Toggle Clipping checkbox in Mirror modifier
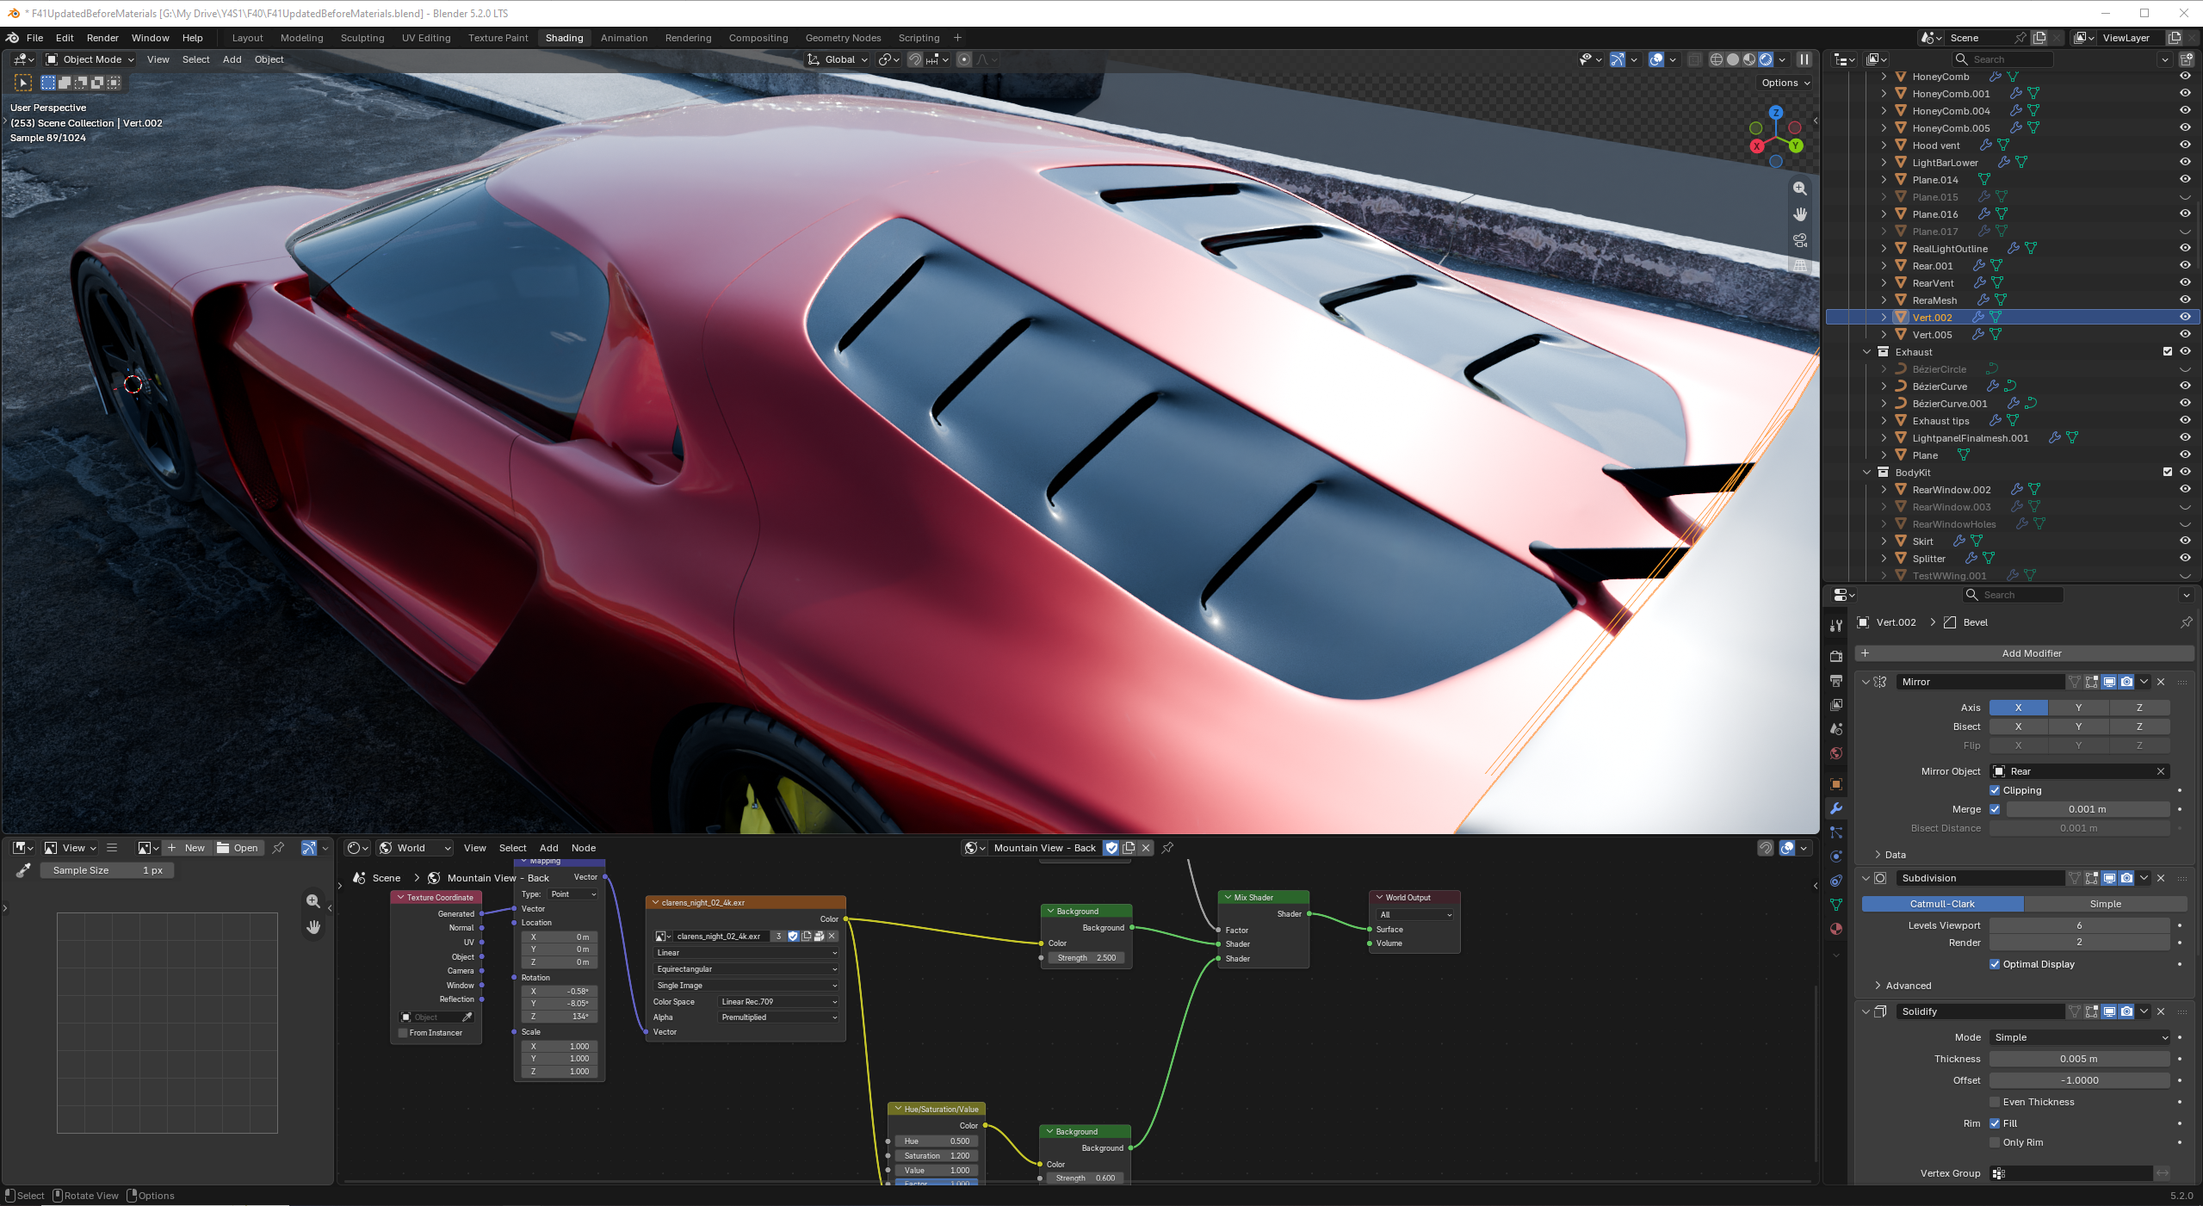Image resolution: width=2203 pixels, height=1206 pixels. coord(1995,790)
